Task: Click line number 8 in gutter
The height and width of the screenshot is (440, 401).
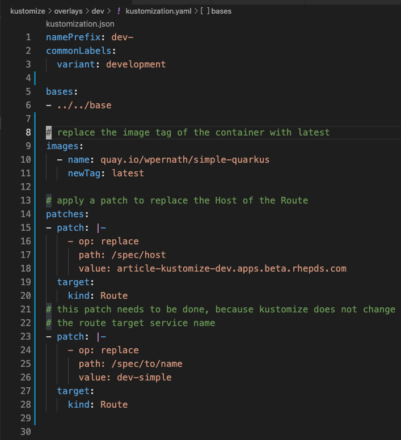Action: (x=28, y=132)
